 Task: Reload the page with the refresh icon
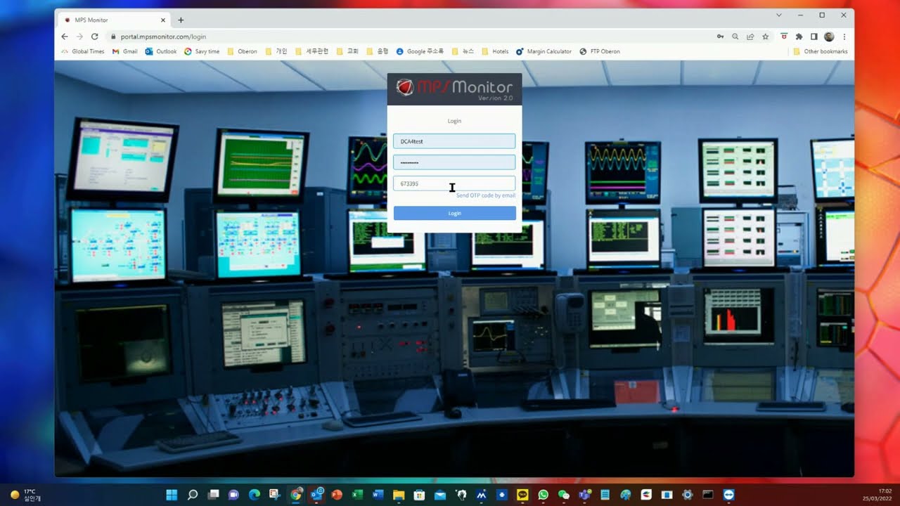click(x=94, y=37)
